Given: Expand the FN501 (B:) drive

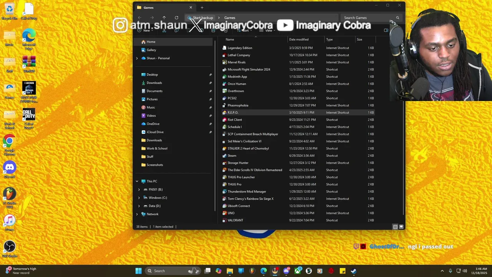Looking at the screenshot, I should pyautogui.click(x=139, y=190).
